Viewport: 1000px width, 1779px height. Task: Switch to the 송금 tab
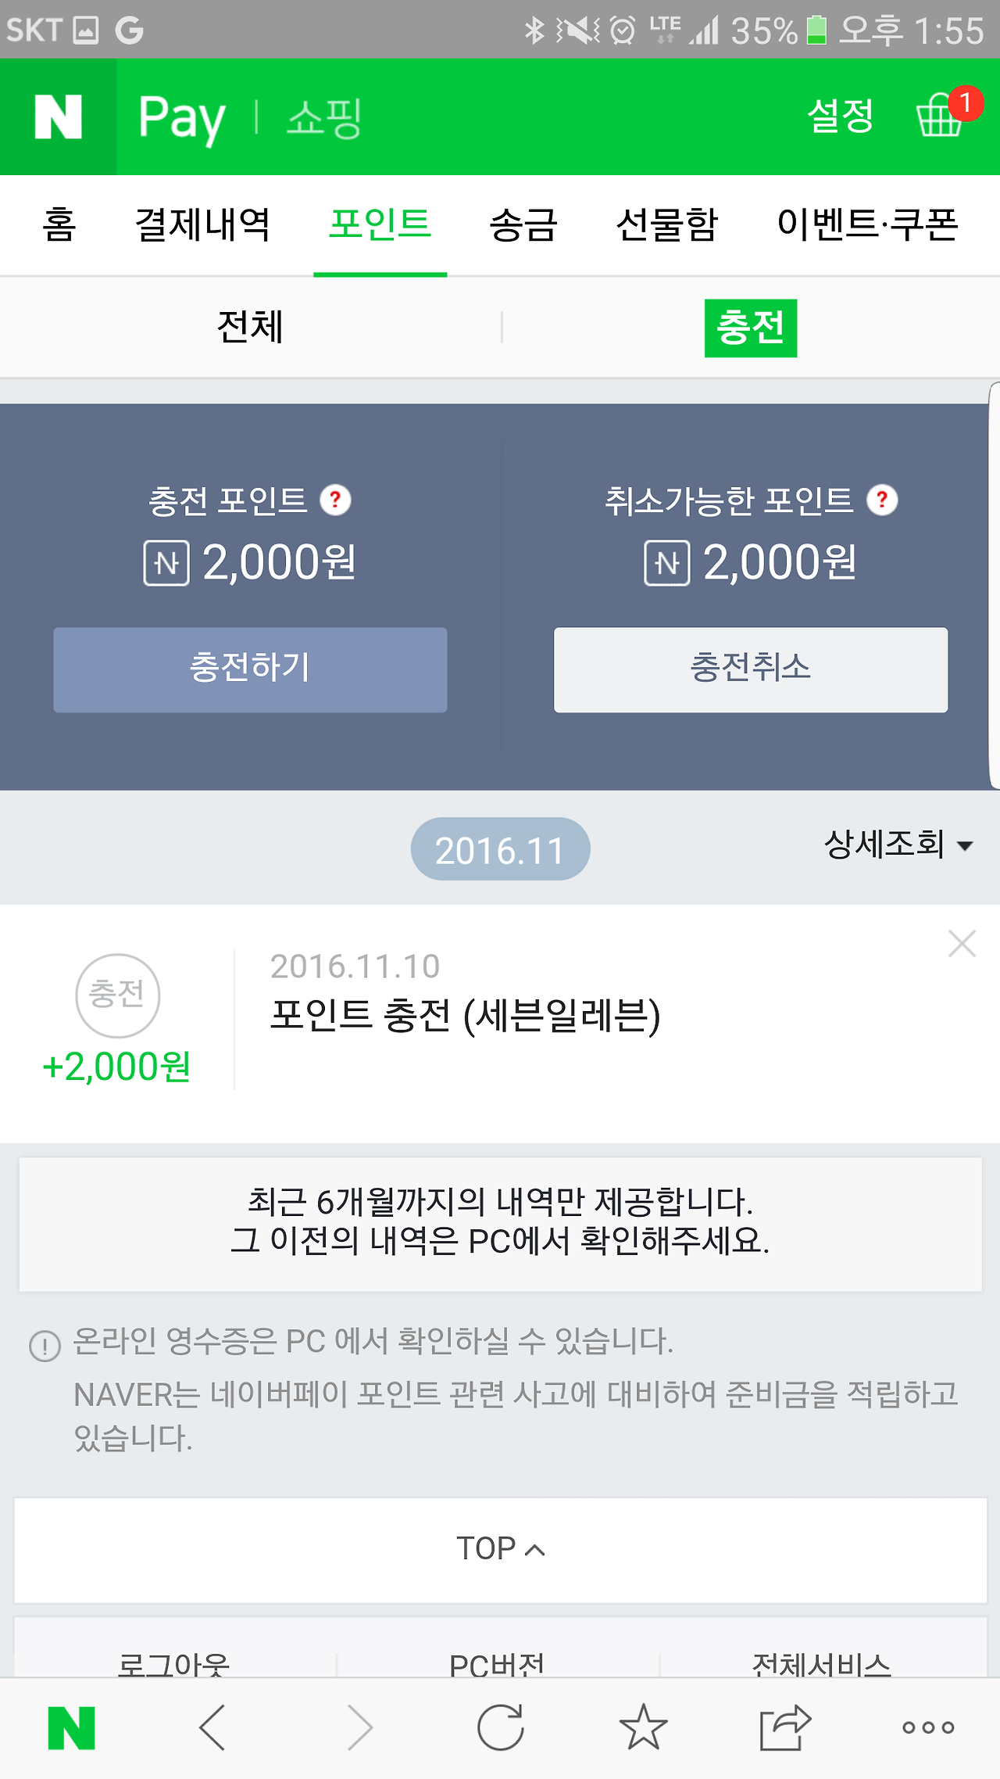(x=523, y=225)
